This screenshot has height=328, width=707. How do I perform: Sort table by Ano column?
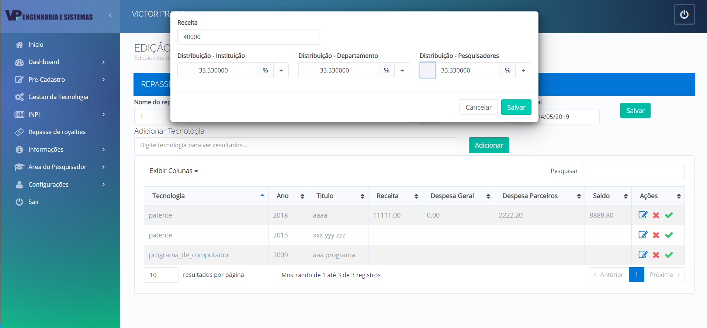pos(288,196)
